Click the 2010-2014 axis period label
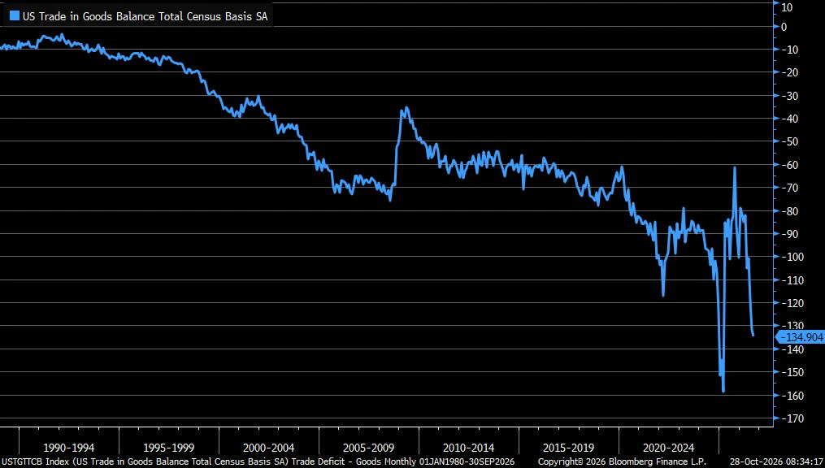 tap(469, 448)
